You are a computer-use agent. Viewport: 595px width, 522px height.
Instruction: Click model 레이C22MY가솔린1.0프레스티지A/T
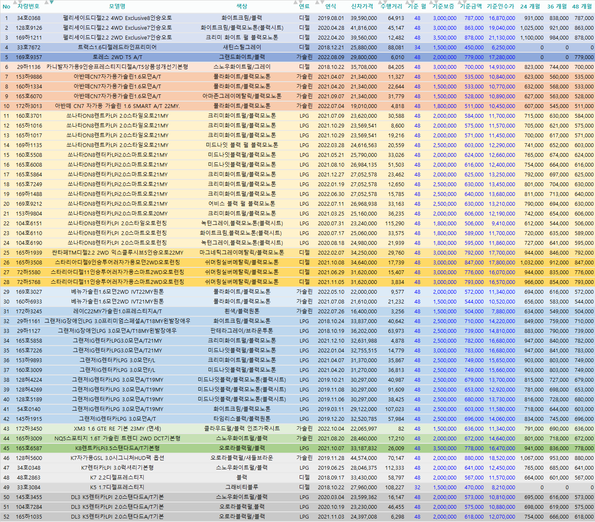pos(117,312)
